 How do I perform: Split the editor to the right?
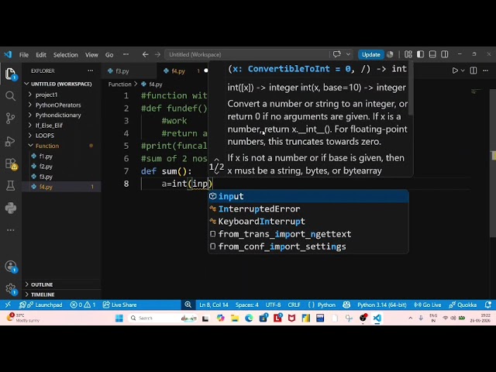pos(474,71)
